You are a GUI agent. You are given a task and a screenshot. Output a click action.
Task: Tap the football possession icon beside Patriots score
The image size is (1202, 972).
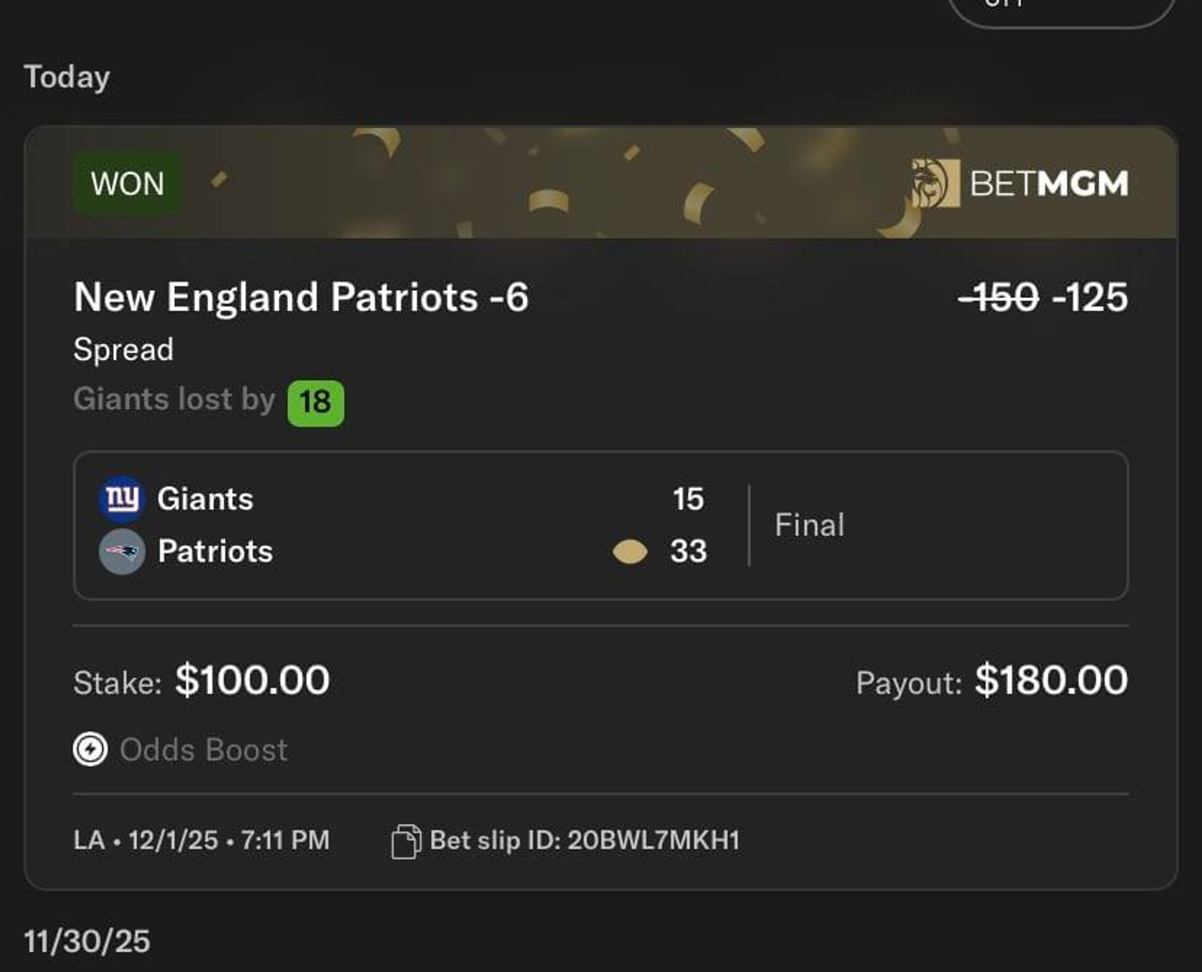pyautogui.click(x=629, y=551)
